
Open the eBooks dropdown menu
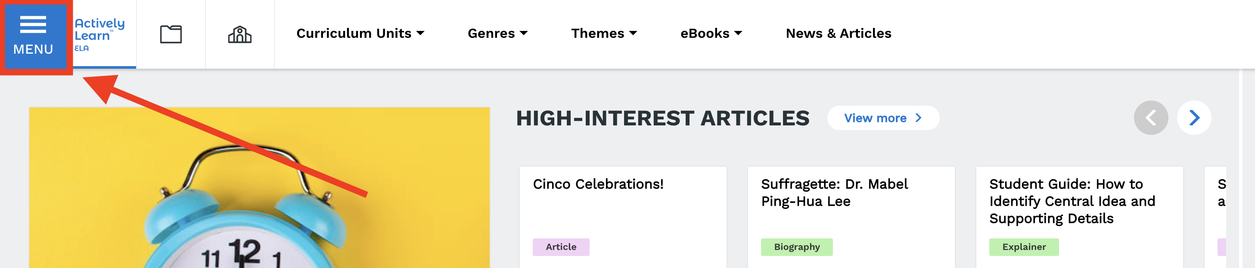[x=711, y=33]
